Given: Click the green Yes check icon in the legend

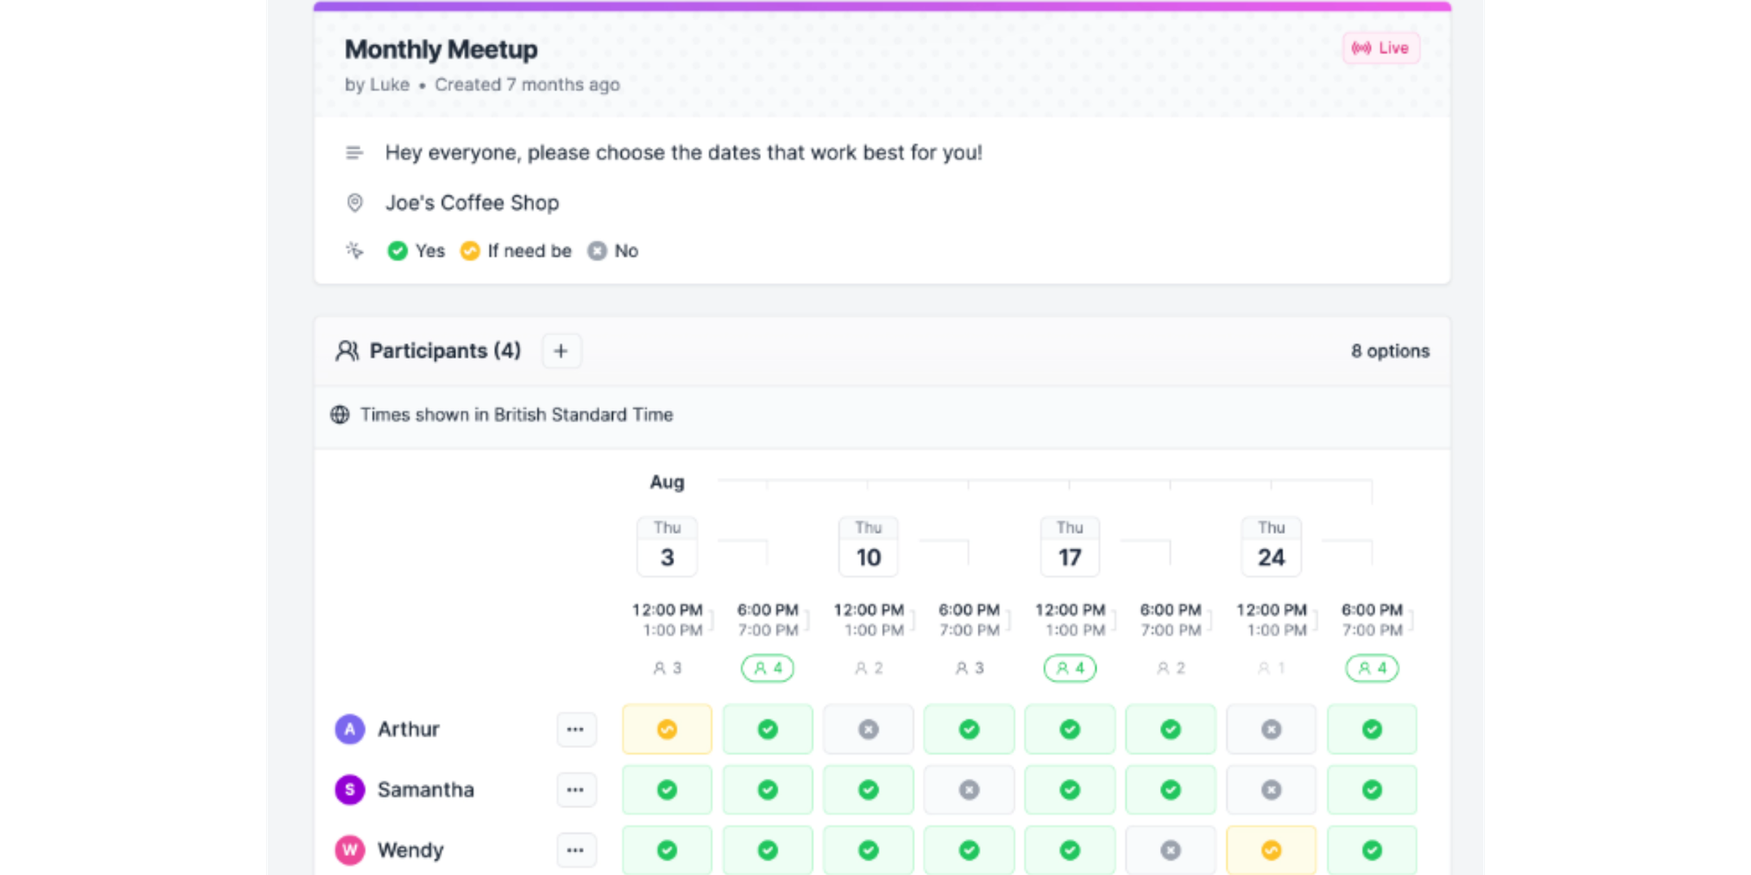Looking at the screenshot, I should point(399,251).
